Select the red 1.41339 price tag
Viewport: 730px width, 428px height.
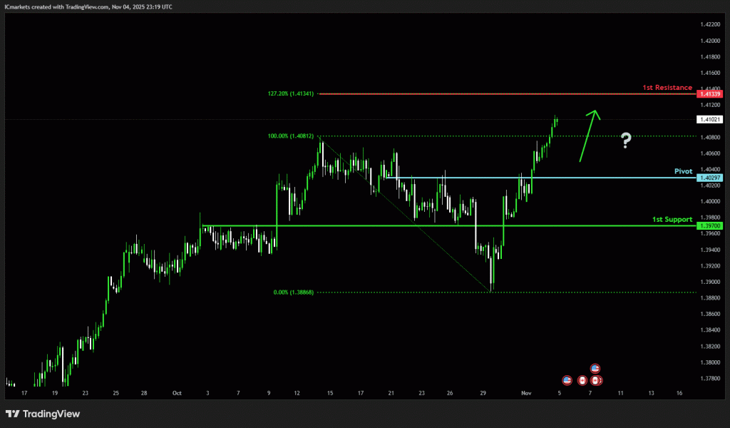coord(710,94)
